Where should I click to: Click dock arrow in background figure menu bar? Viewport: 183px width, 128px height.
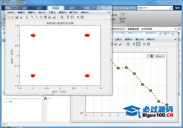[x=175, y=39]
